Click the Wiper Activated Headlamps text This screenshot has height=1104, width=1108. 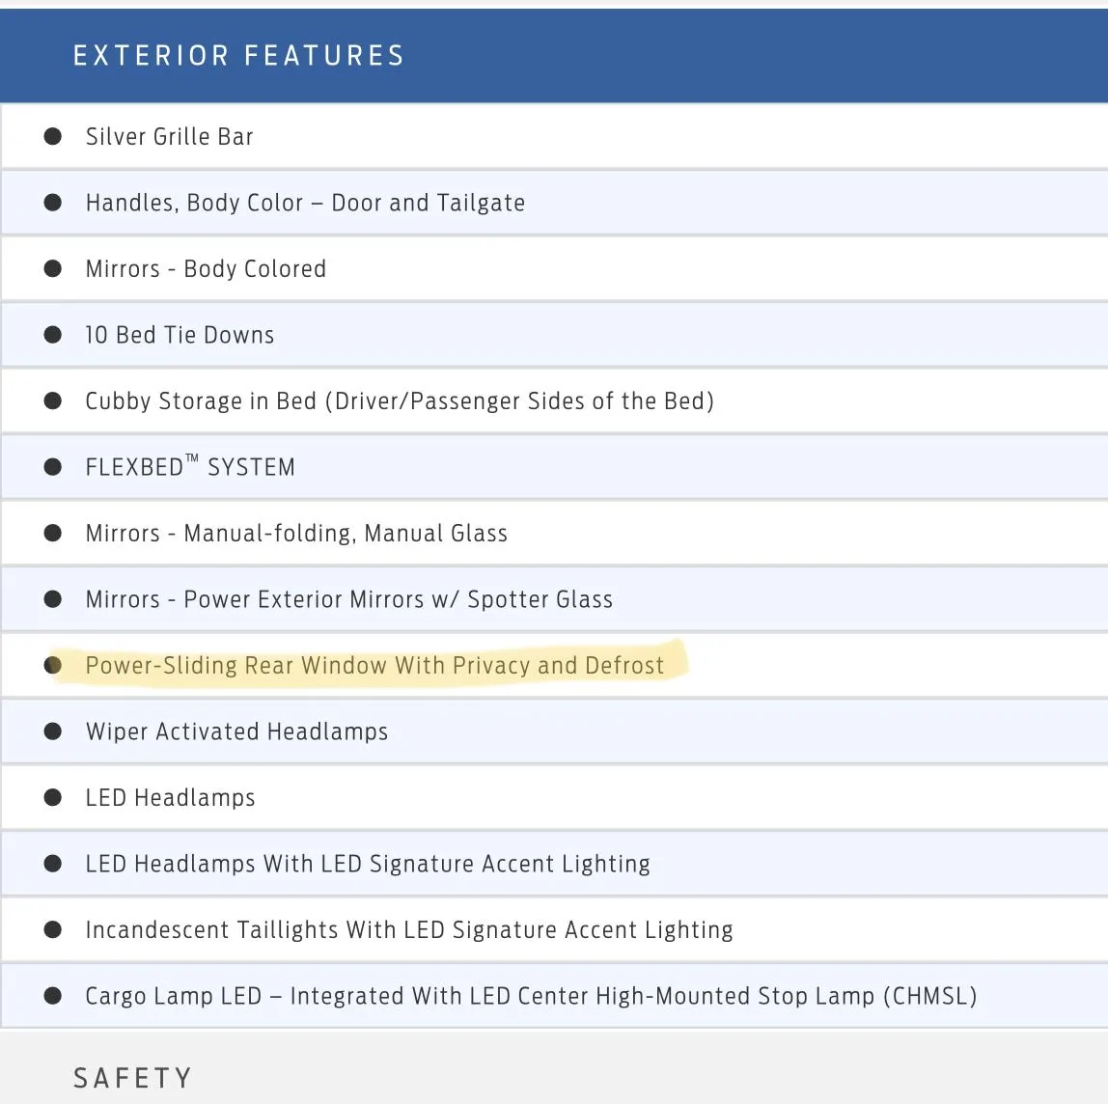[236, 731]
